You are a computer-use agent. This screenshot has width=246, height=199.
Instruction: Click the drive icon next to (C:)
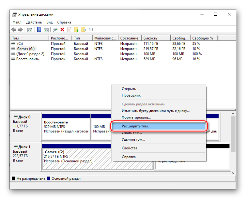click(13, 43)
